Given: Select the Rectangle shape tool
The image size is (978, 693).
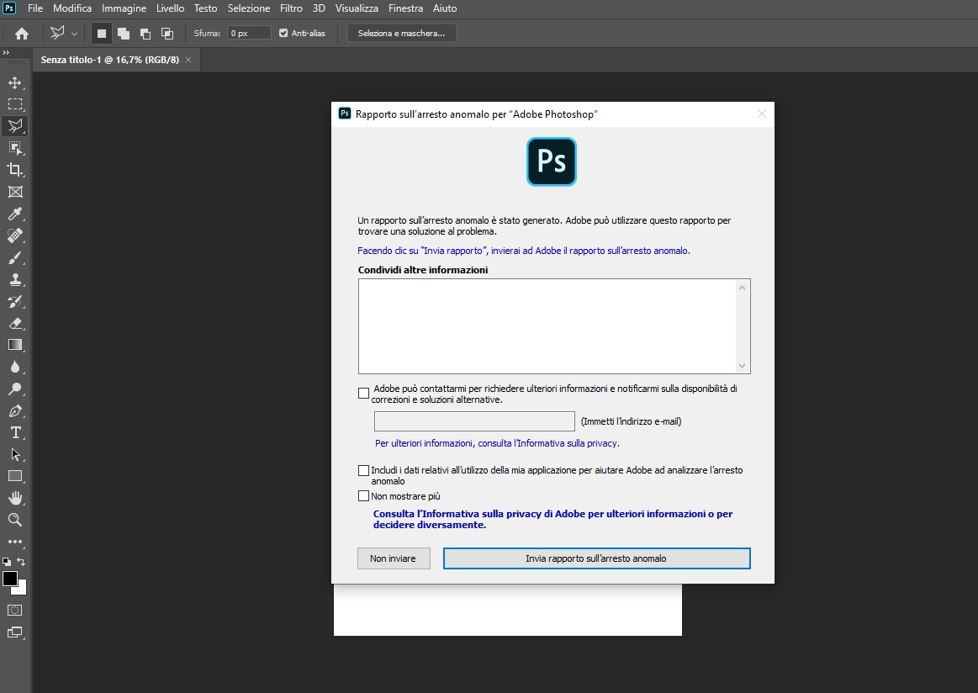Looking at the screenshot, I should click(15, 476).
